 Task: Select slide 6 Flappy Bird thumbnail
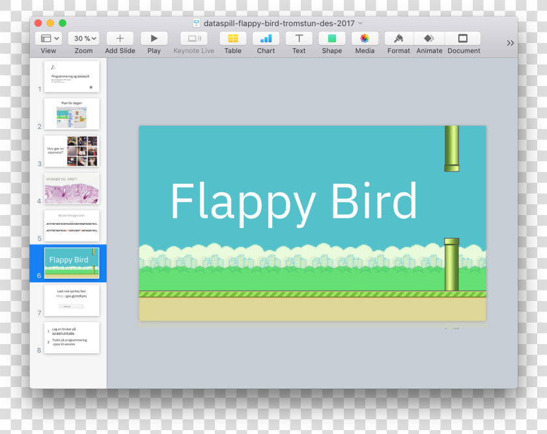72,263
